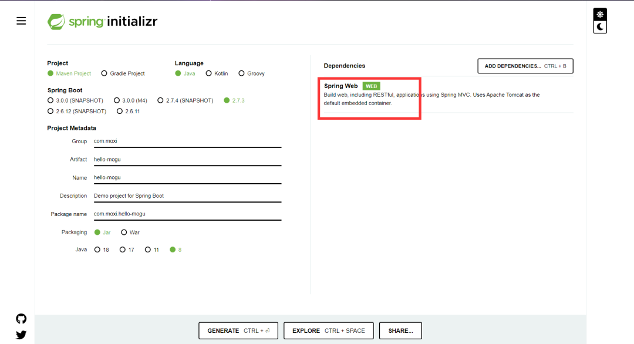The image size is (634, 344).
Task: Open the Twitter icon link
Action: point(21,335)
